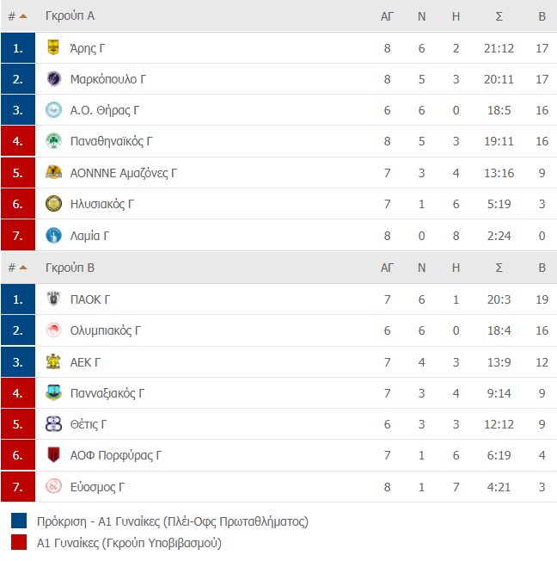Open the Πανναξιακός Γ team link

coord(107,393)
